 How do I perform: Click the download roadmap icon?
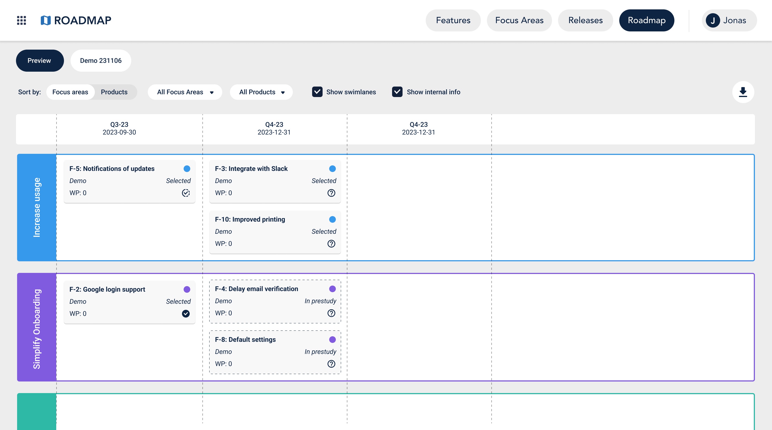742,92
